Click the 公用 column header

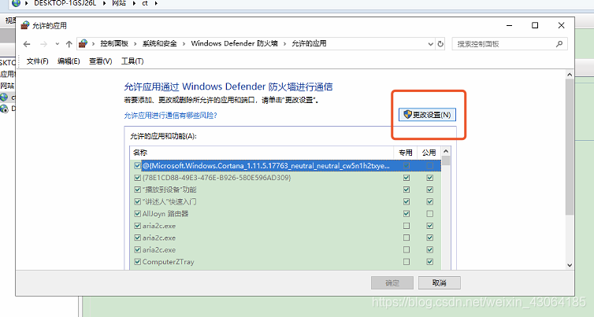tap(429, 153)
